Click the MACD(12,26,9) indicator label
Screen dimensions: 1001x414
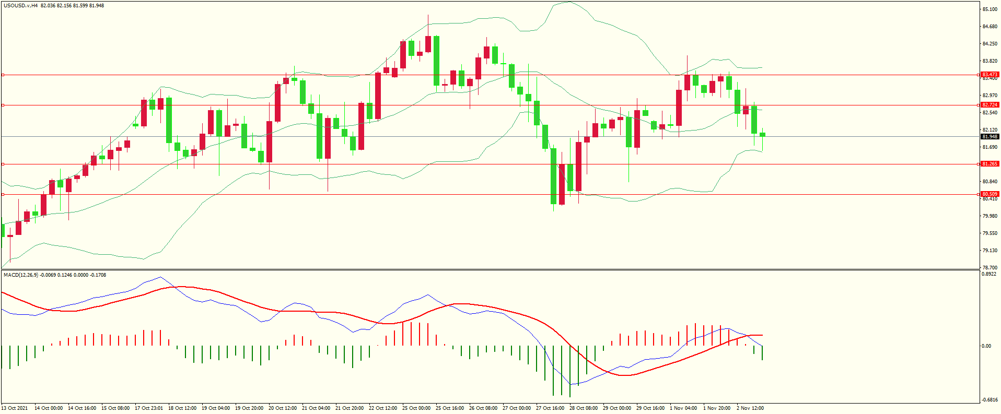click(21, 275)
